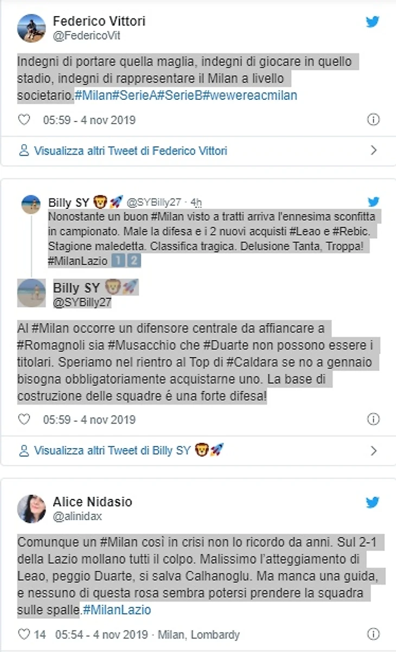The image size is (396, 652).
Task: Click the Twitter bird icon on Federico Vittori's tweet
Action: (372, 22)
